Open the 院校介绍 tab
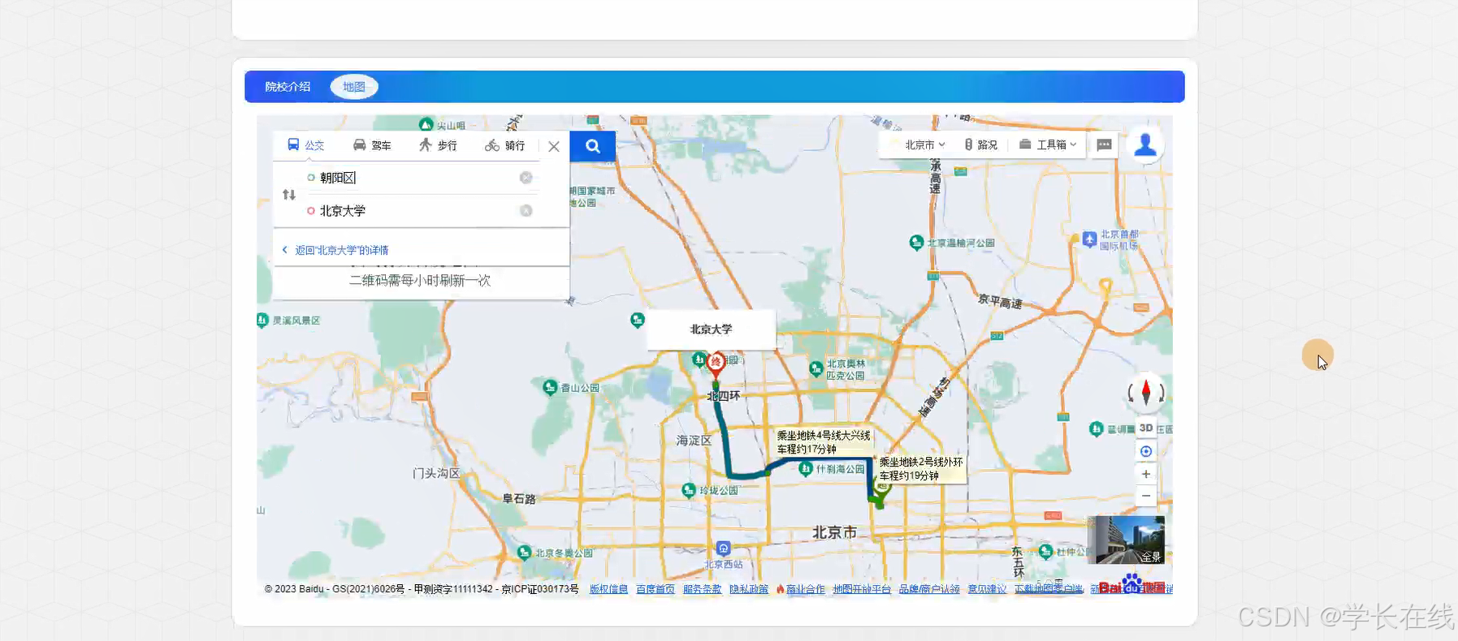1458x641 pixels. click(288, 87)
